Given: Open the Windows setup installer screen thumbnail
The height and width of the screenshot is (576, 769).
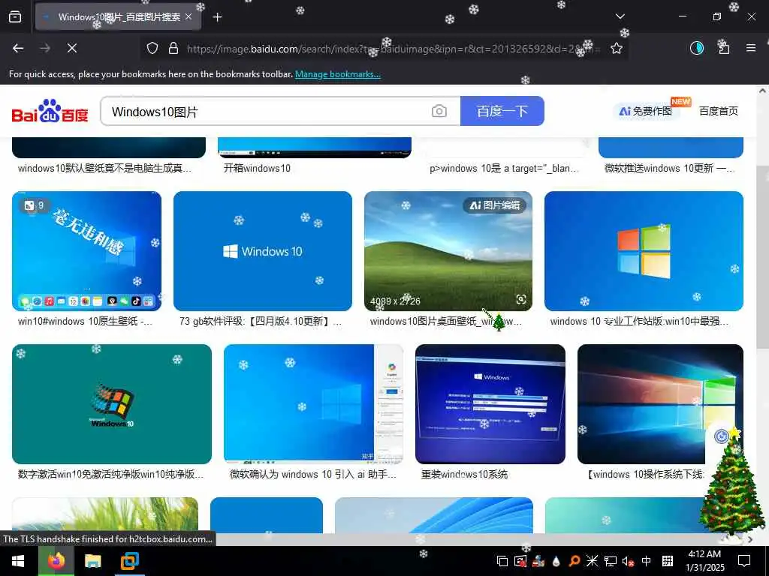Looking at the screenshot, I should [490, 404].
